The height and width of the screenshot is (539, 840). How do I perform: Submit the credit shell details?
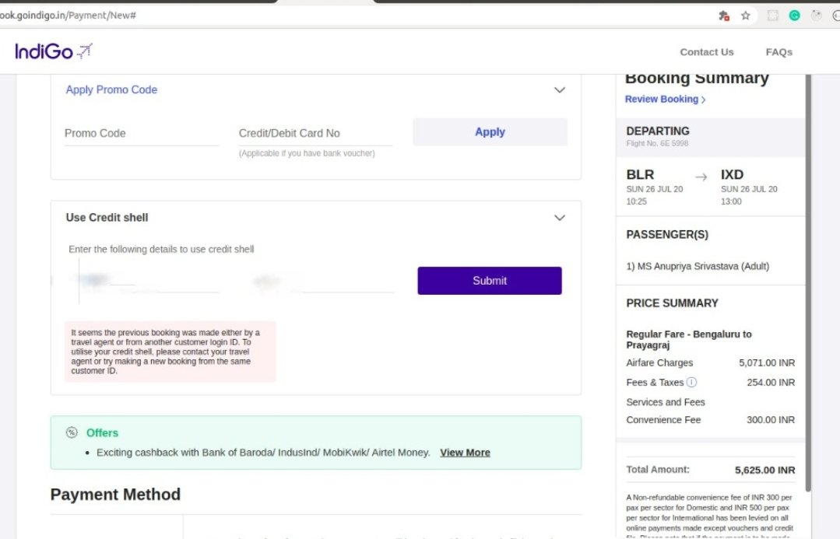pos(490,281)
